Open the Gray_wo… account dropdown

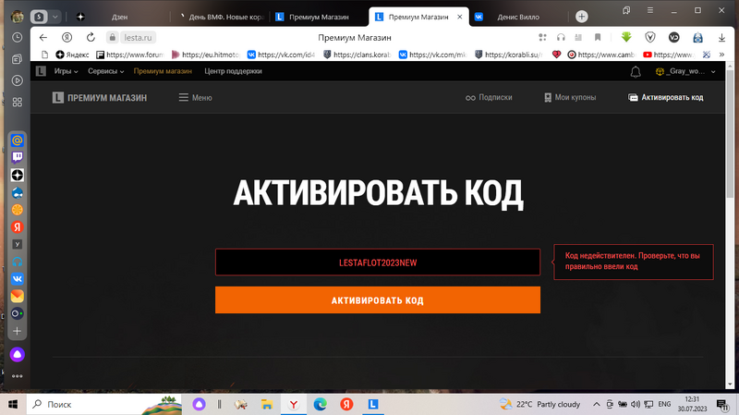[x=682, y=71]
